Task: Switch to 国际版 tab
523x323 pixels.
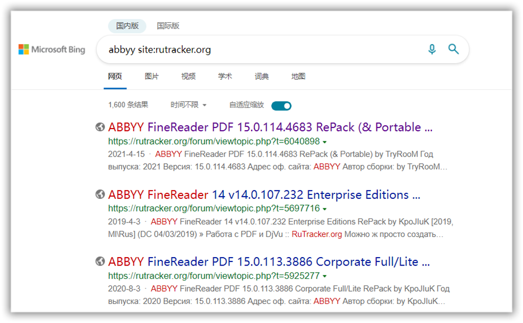Action: (168, 26)
